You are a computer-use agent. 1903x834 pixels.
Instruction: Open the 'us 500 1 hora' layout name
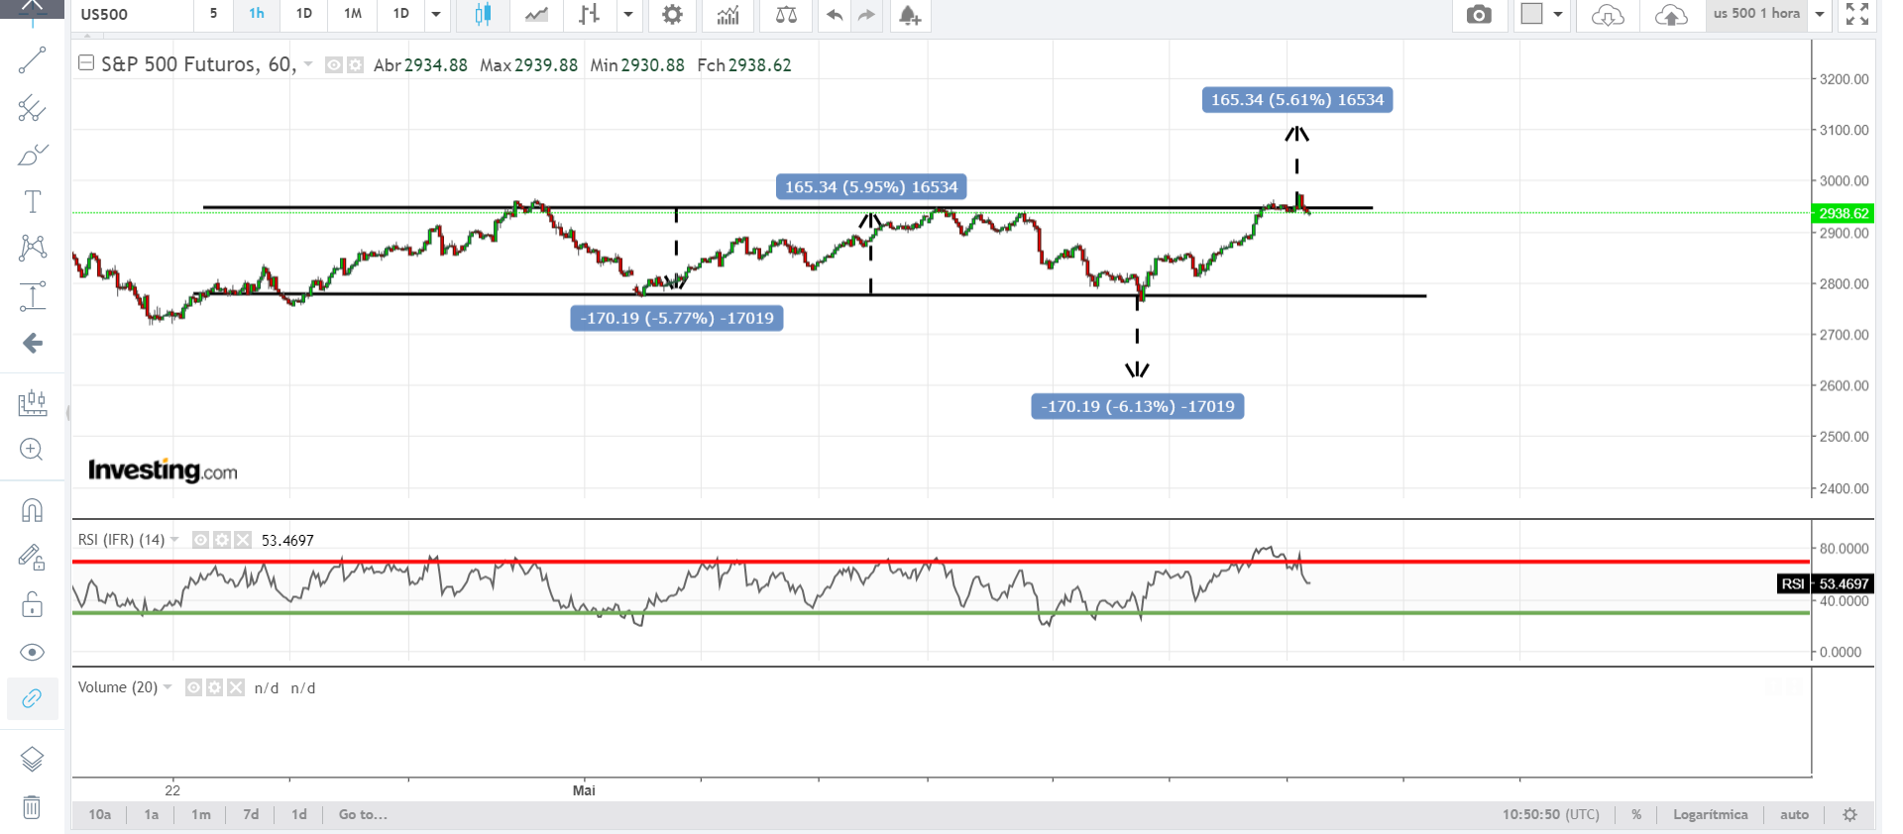pyautogui.click(x=1756, y=14)
